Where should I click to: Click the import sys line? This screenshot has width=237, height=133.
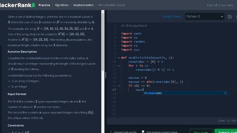pyautogui.click(x=130, y=50)
